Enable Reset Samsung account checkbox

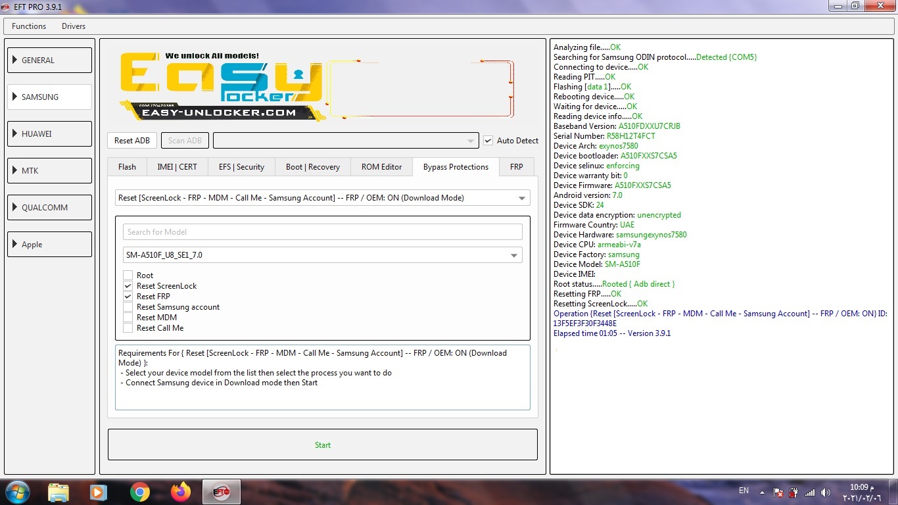click(128, 307)
